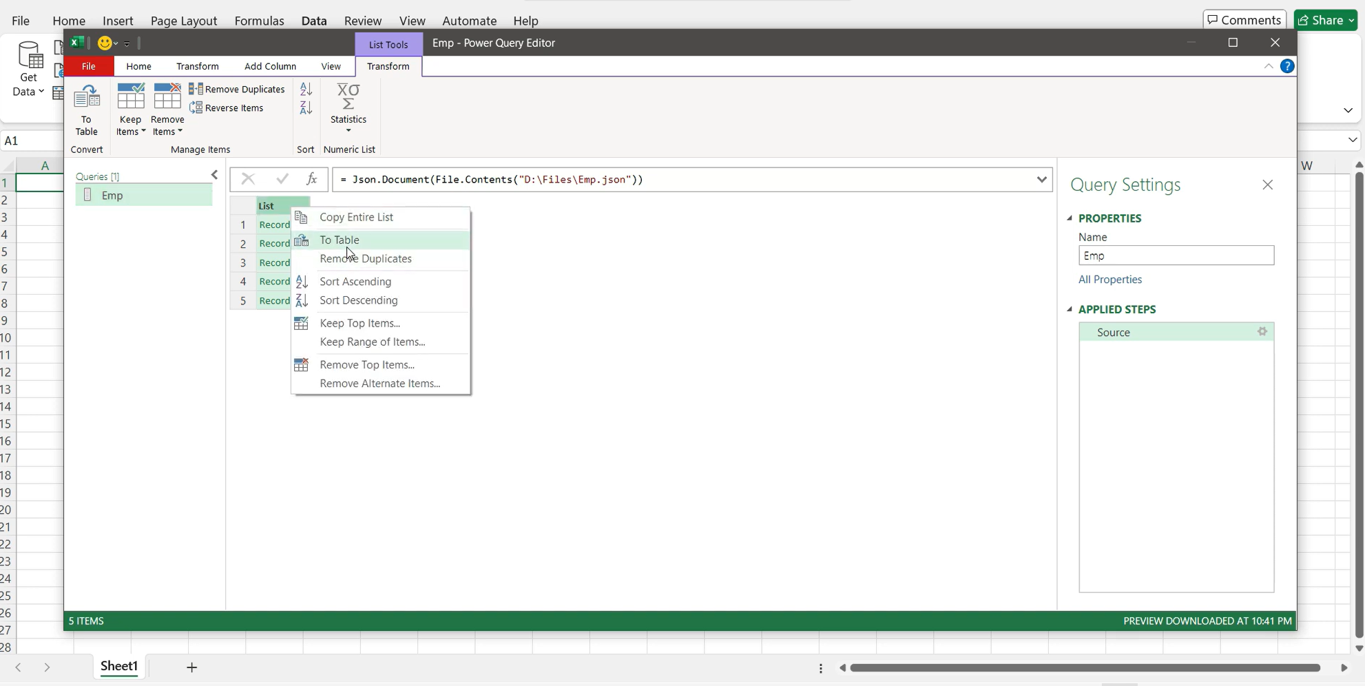Viewport: 1365px width, 686px height.
Task: Choose Copy Entire List from context menu
Action: click(381, 217)
